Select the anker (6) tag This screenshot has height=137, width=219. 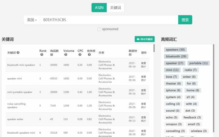[x=189, y=77]
